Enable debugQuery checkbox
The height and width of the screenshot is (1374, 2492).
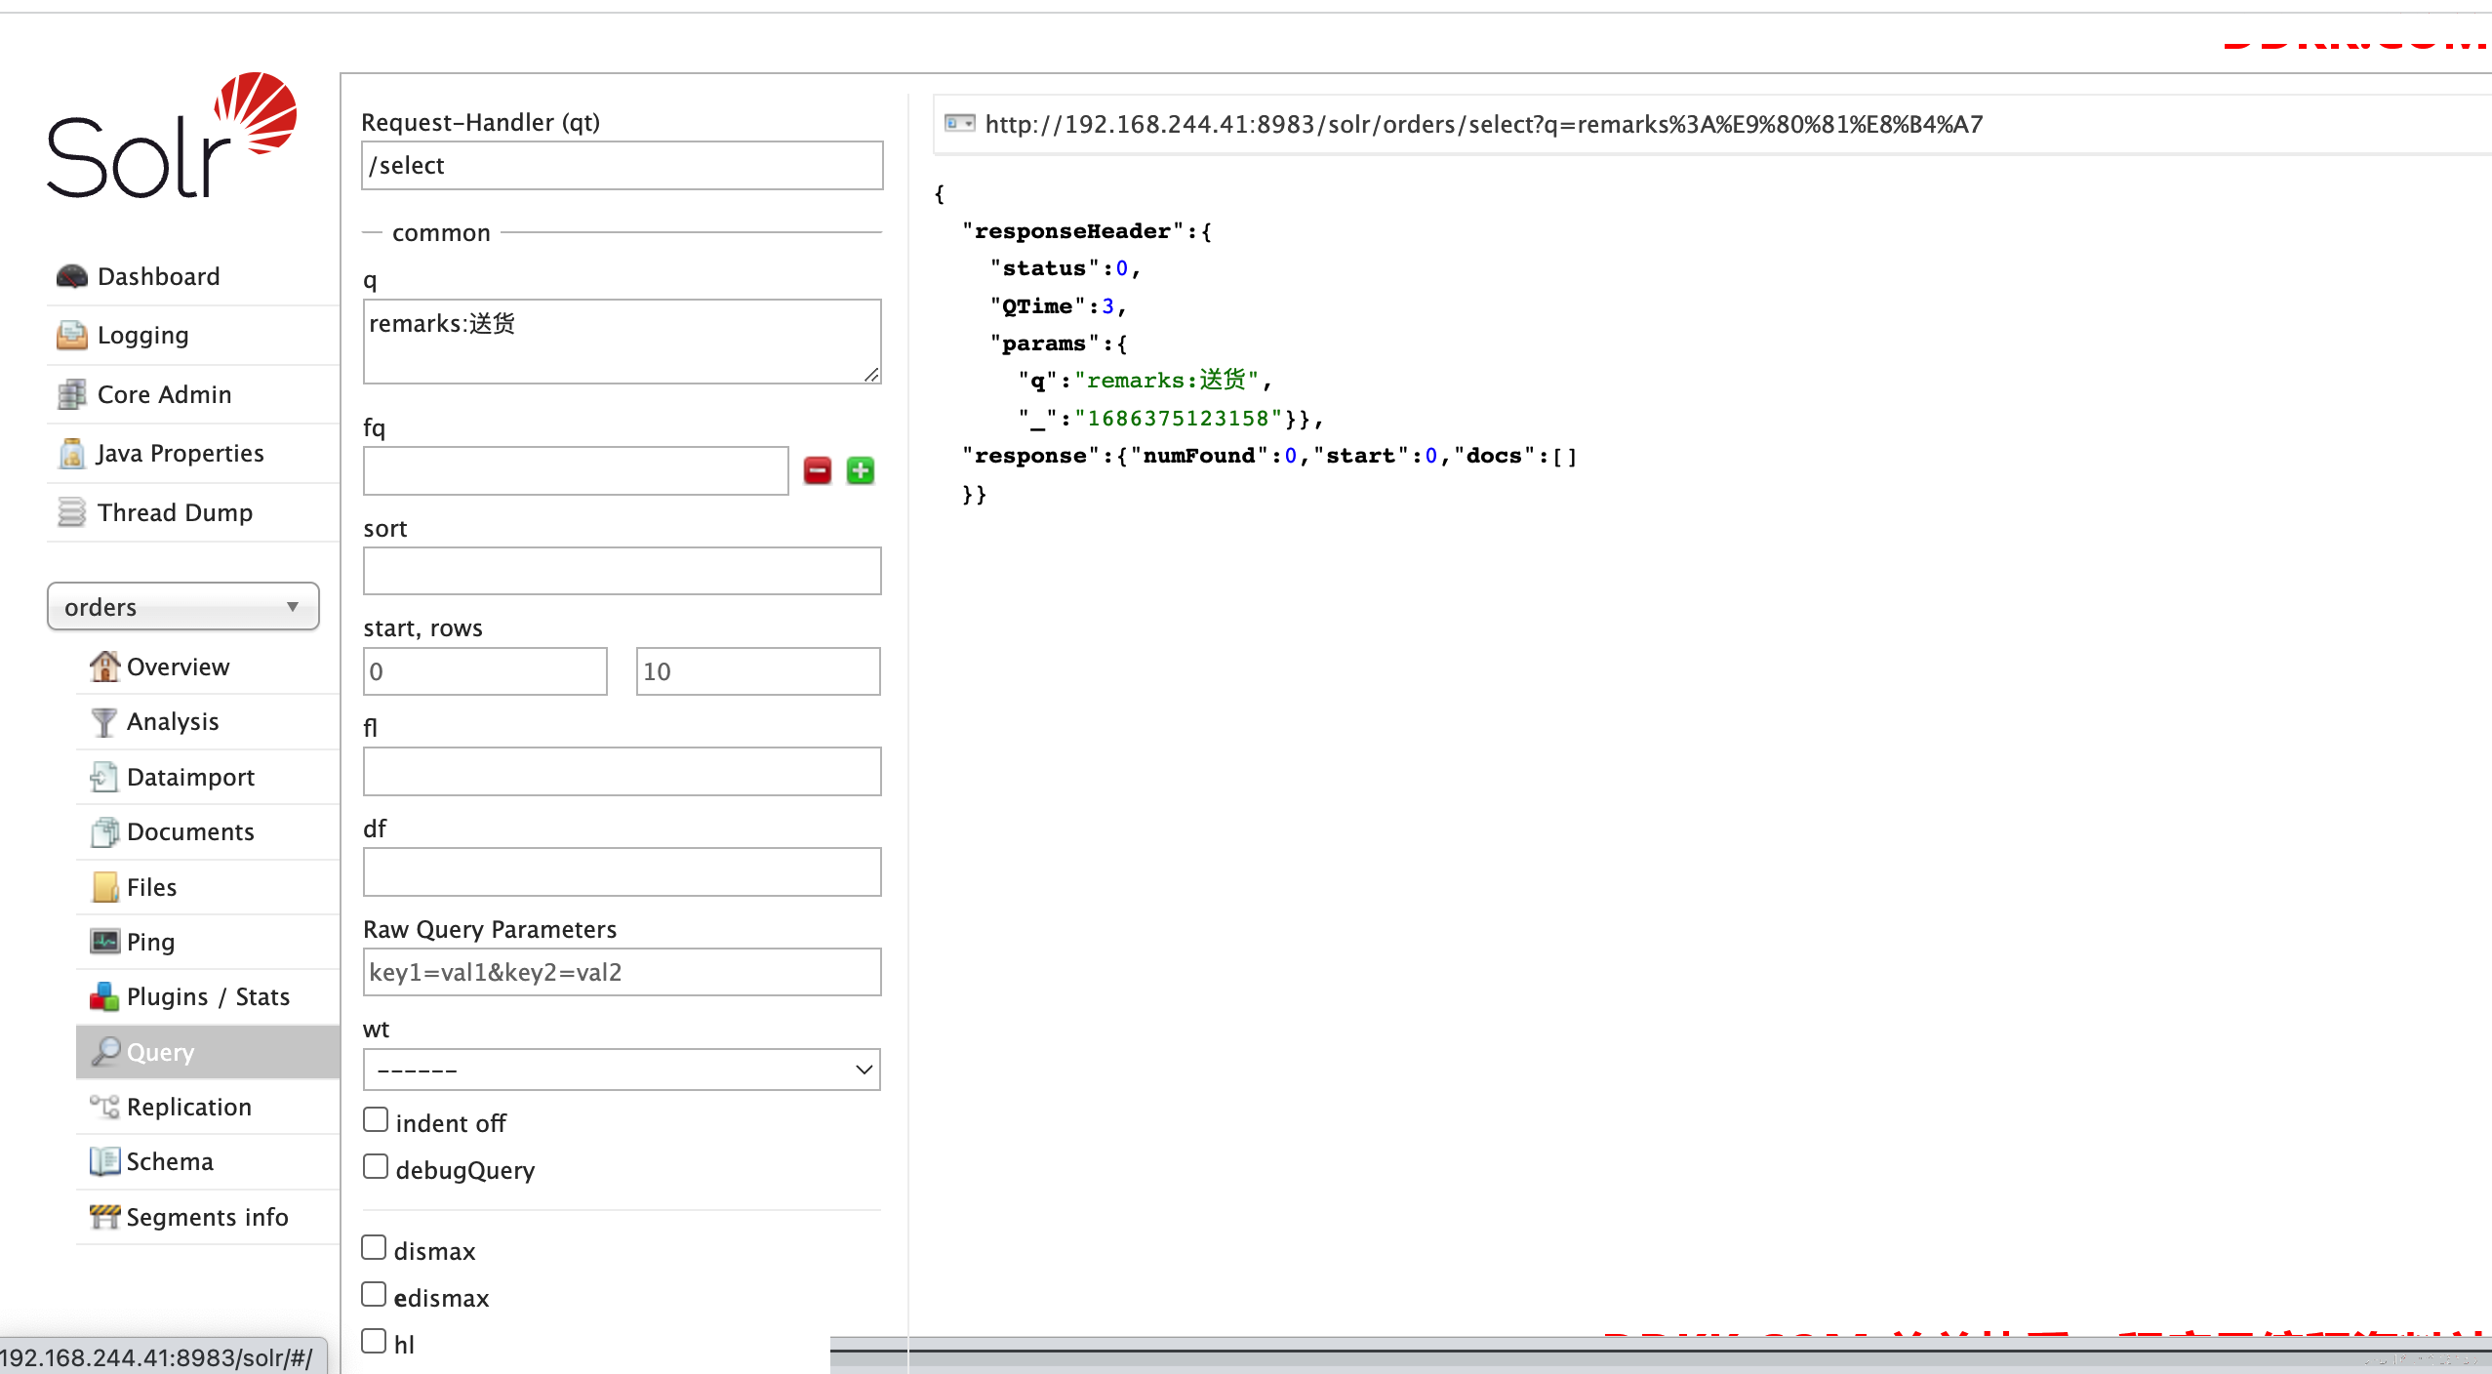[376, 1169]
